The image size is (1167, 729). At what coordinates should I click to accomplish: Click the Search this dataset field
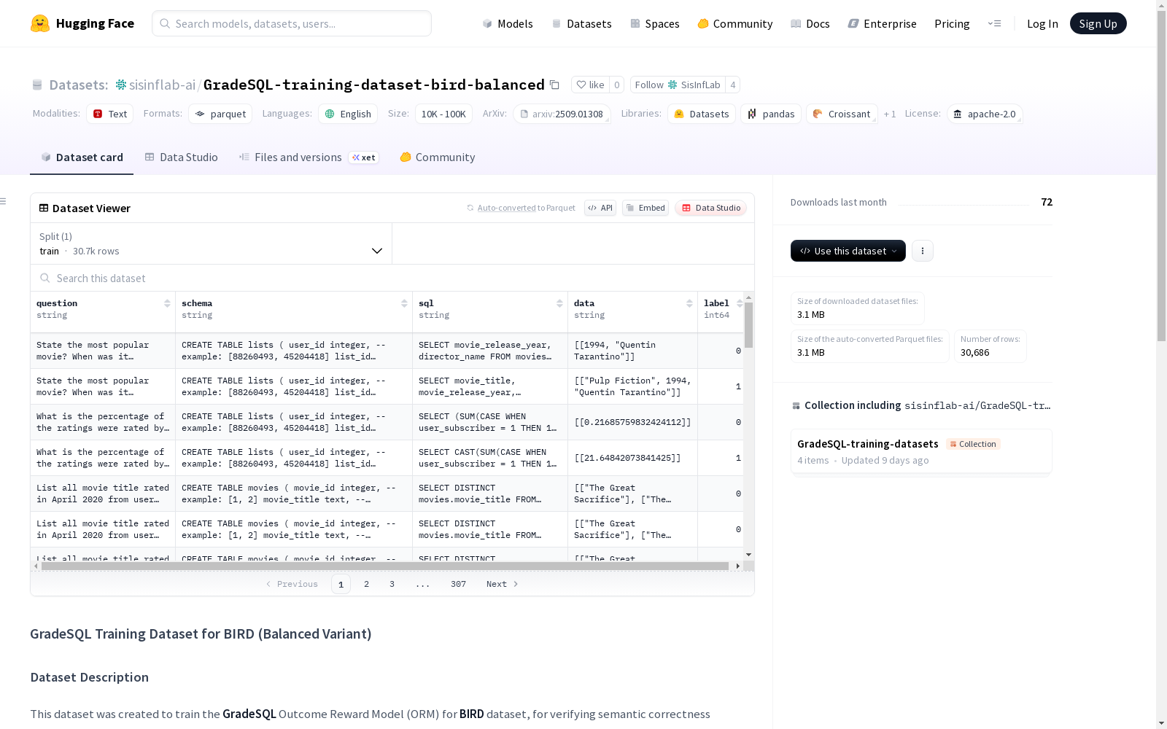pos(392,278)
